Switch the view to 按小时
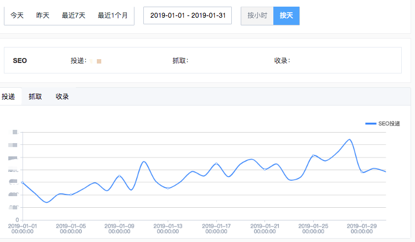The height and width of the screenshot is (242, 415). click(257, 15)
